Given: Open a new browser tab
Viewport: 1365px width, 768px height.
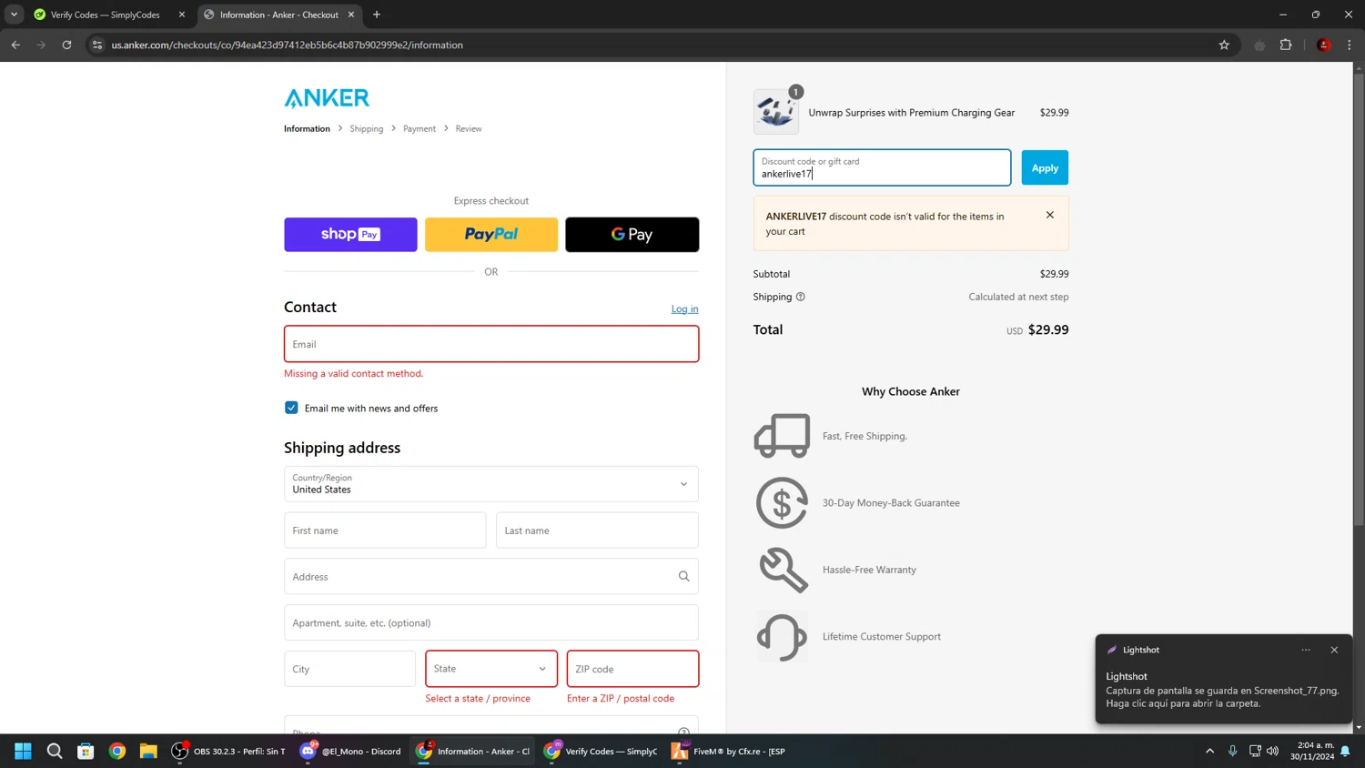Looking at the screenshot, I should pos(377,15).
